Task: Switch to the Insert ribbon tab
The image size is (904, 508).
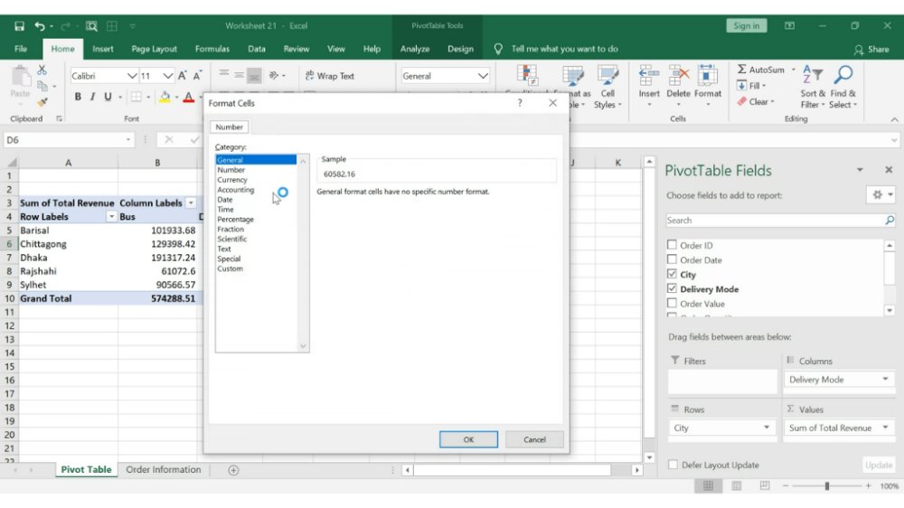Action: point(103,49)
